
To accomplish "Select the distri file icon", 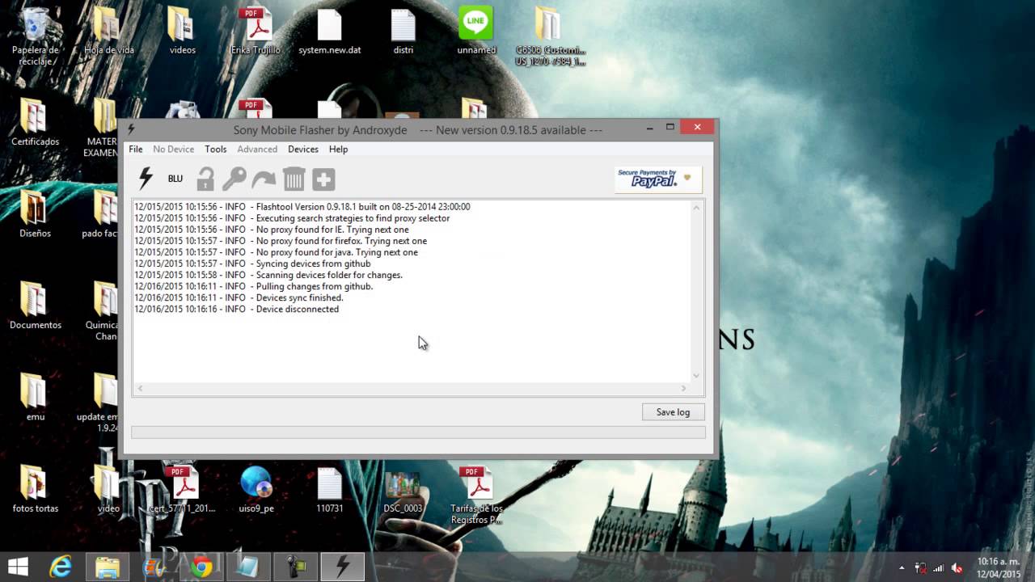I will point(403,32).
